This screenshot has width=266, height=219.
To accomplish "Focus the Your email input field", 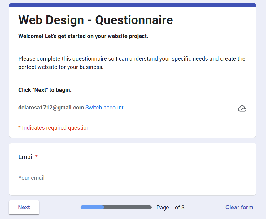I will pos(75,178).
